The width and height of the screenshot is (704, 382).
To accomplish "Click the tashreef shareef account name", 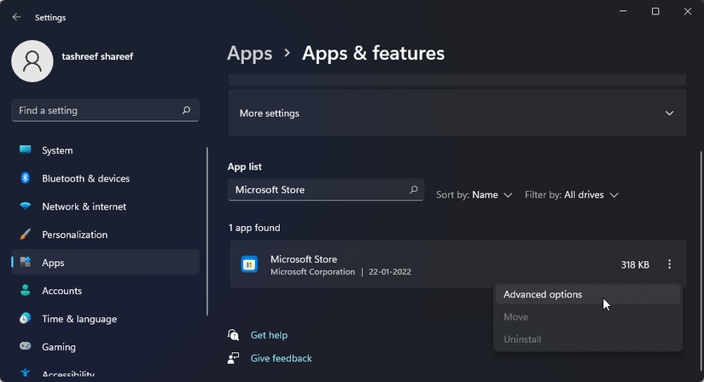I will coord(97,56).
